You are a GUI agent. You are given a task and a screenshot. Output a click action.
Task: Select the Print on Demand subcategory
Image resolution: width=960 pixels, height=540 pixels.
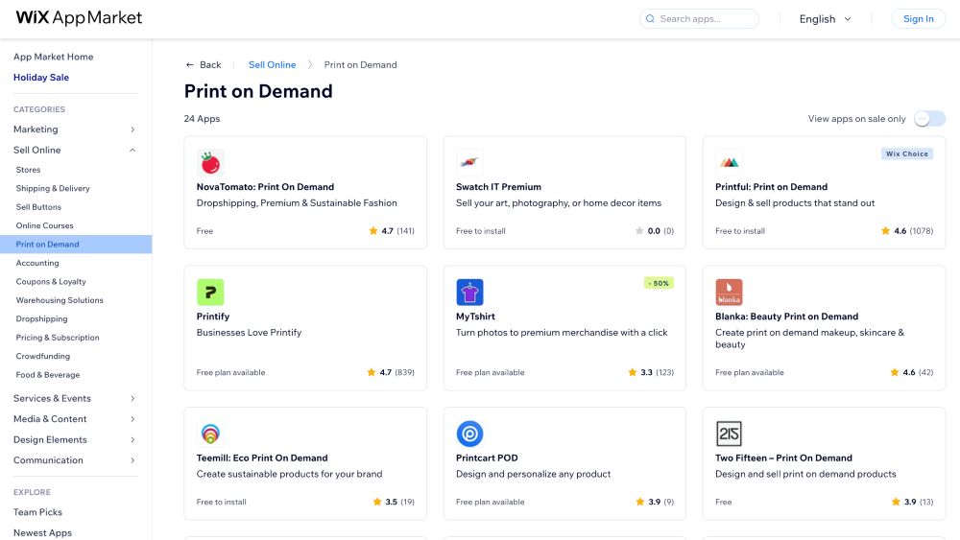[x=76, y=244]
